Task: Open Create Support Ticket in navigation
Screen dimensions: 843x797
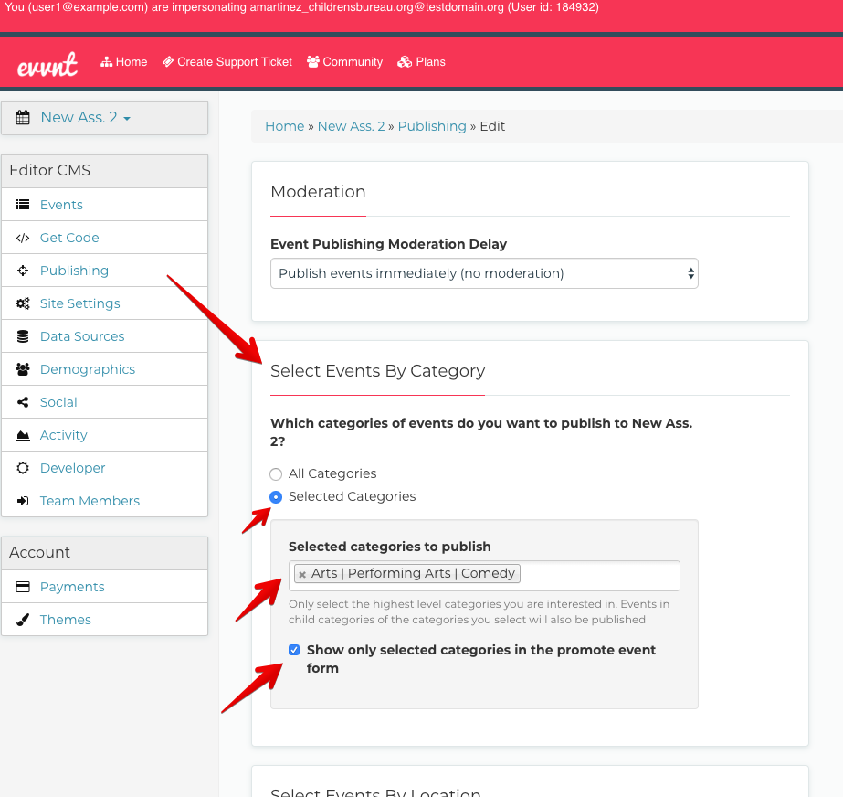Action: (227, 62)
